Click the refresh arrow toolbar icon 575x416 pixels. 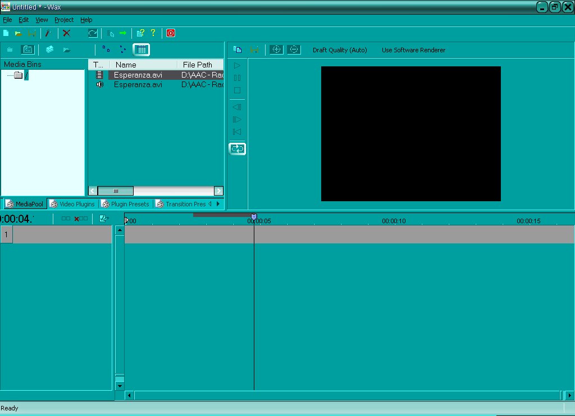click(93, 33)
